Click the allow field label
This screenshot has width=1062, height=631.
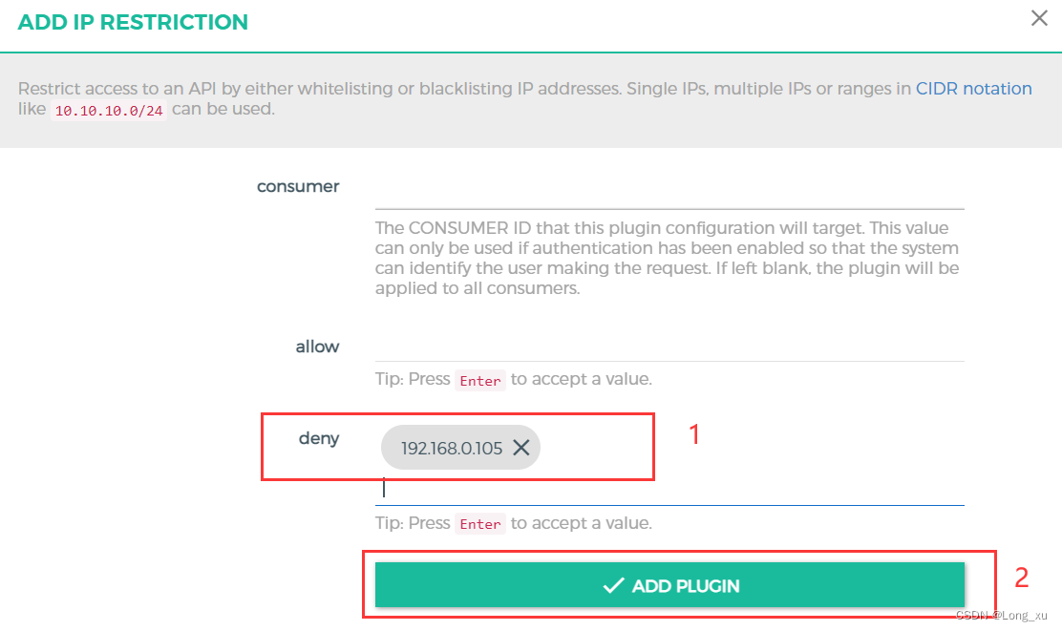317,347
